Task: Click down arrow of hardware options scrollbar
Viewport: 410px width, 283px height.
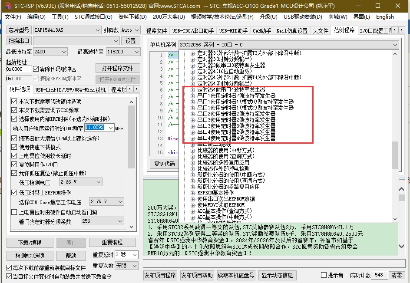Action: [132, 227]
